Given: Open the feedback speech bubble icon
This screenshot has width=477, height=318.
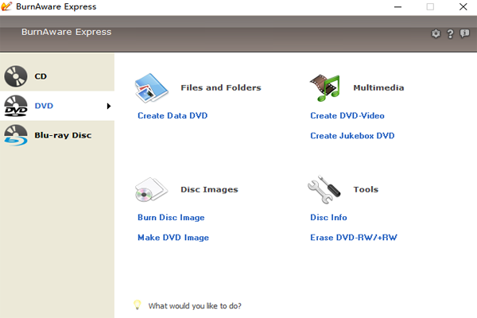Looking at the screenshot, I should [464, 33].
